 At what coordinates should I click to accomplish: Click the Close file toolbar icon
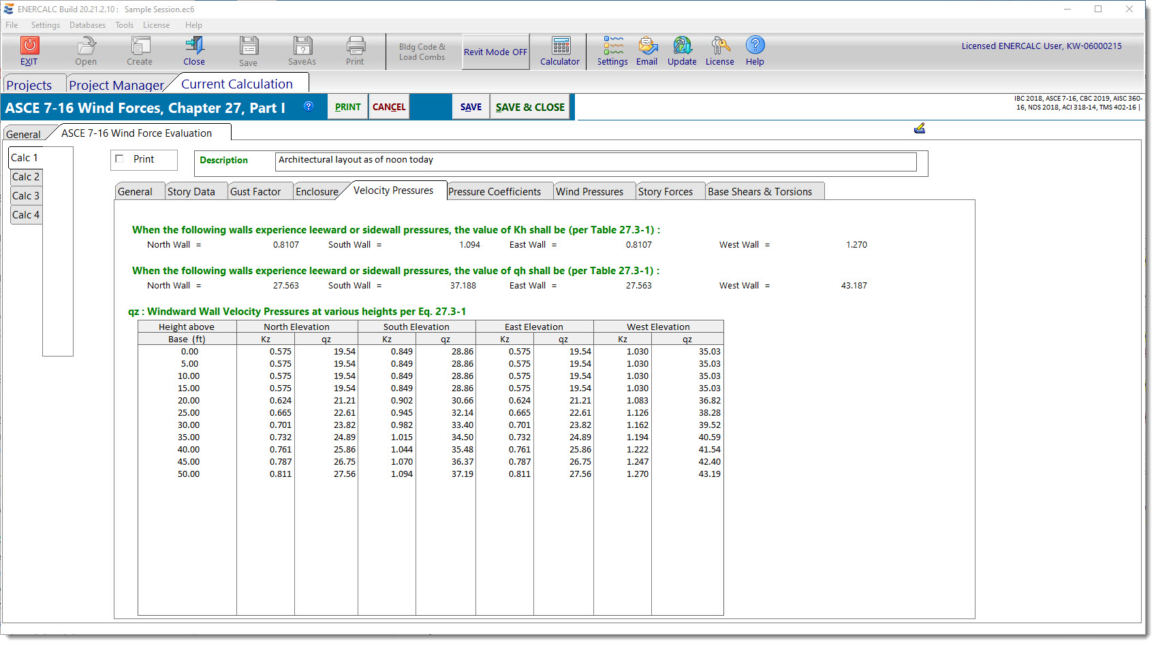tap(194, 46)
